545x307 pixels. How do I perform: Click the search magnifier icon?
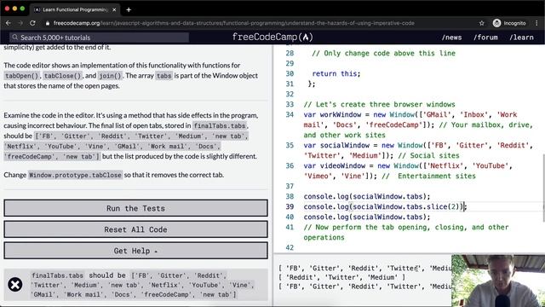pyautogui.click(x=14, y=38)
